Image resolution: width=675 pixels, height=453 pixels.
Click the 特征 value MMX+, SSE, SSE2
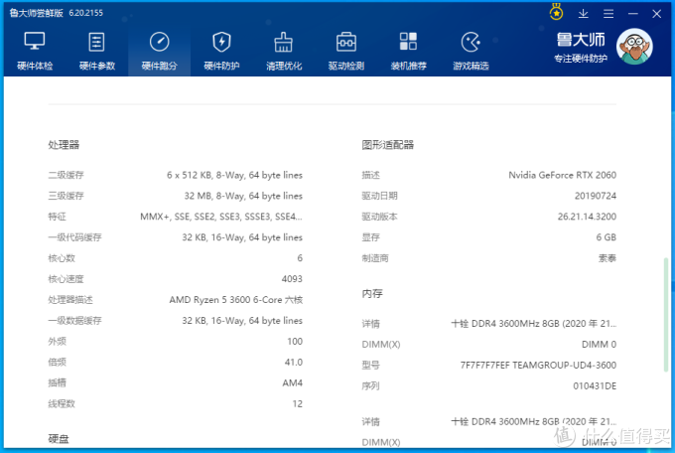coord(221,217)
